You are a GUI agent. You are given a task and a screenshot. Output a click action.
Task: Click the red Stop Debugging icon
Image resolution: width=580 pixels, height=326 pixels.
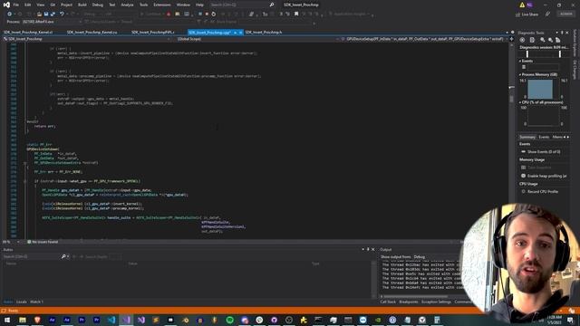207,14
